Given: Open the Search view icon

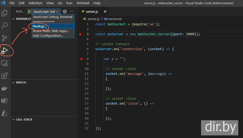Looking at the screenshot, I should (x=4, y=26).
